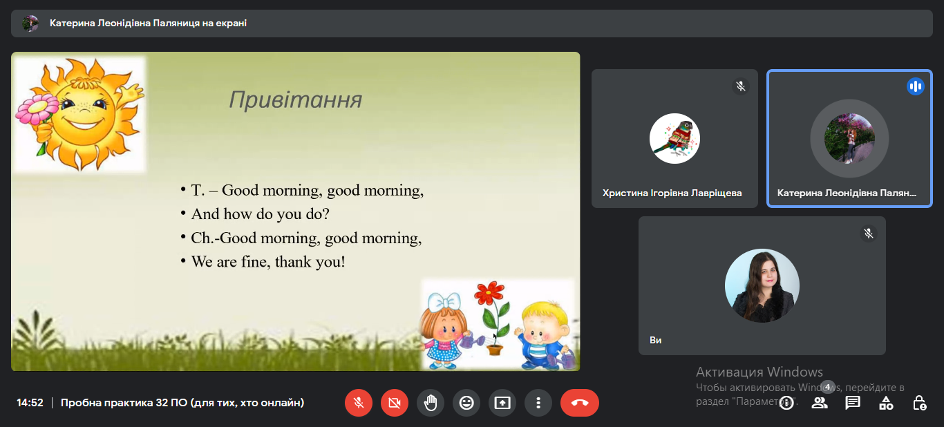Image resolution: width=944 pixels, height=427 pixels.
Task: Click the parrot avatar of Христина
Action: tap(674, 138)
